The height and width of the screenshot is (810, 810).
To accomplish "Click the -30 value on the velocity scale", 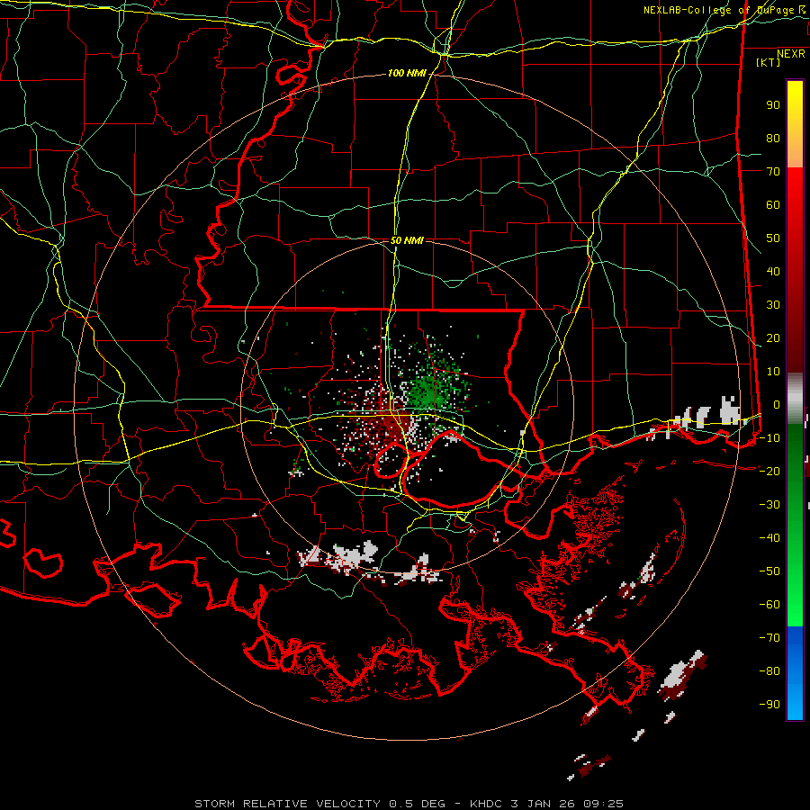I will [769, 505].
